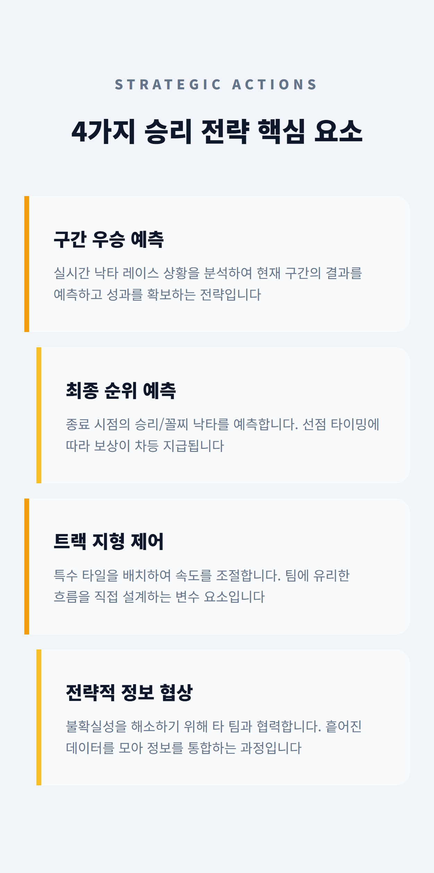Click the line starting '실시간 낙타 레이스'
Screen dimensions: 434x873
(x=207, y=273)
